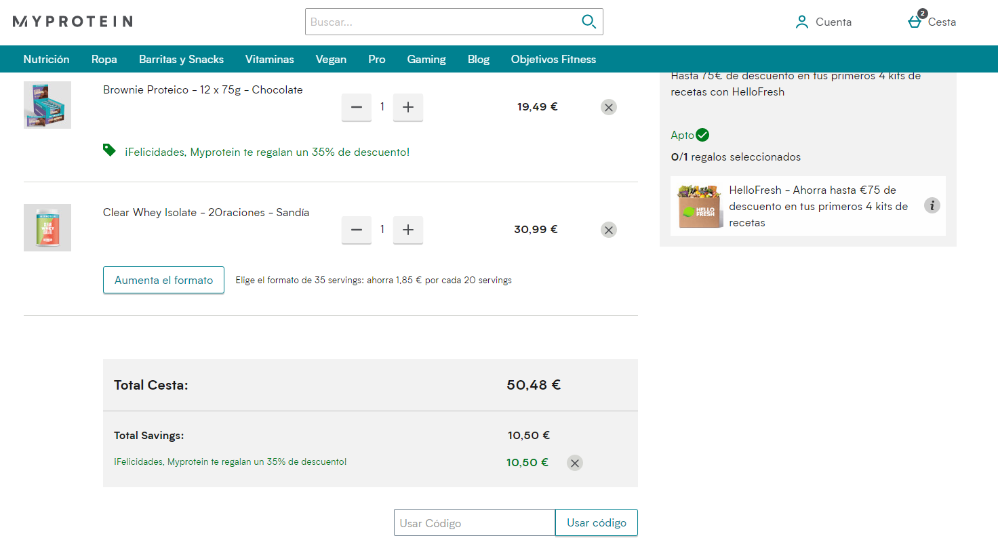Click the Total Savings label
This screenshot has width=998, height=557.
tap(148, 435)
